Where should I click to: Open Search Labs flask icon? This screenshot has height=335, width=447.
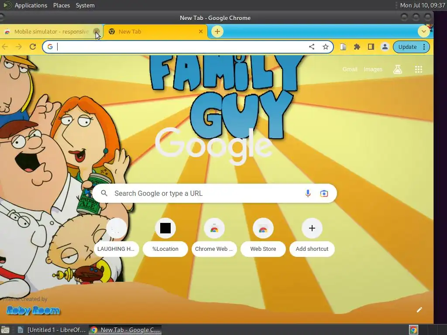[398, 69]
